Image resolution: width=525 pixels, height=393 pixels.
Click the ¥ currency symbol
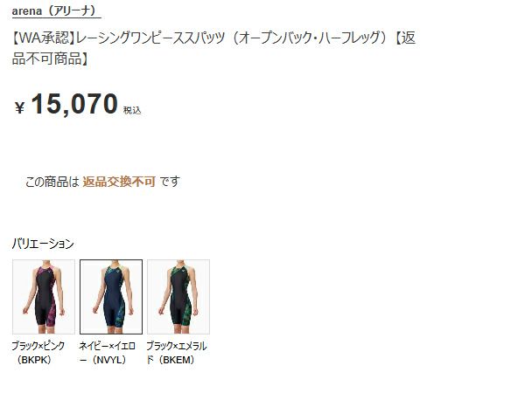[20, 107]
